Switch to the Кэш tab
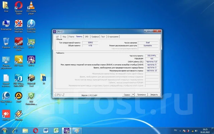This screenshot has height=134, width=214. pos(65,37)
